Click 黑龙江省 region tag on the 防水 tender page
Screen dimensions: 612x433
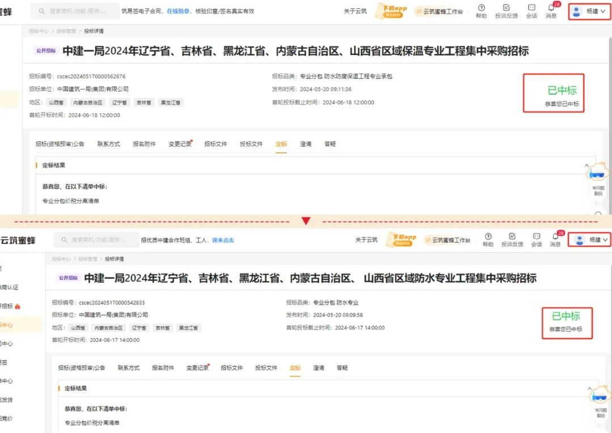(x=188, y=328)
